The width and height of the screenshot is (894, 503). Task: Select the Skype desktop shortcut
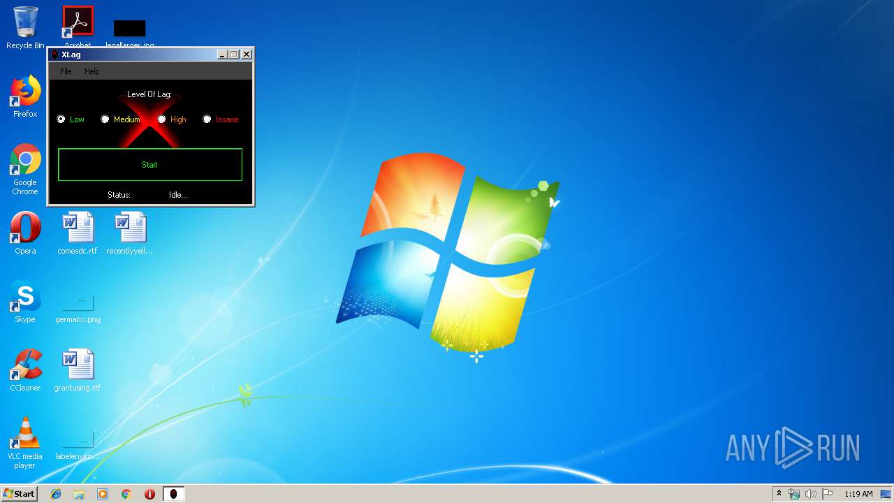[25, 302]
